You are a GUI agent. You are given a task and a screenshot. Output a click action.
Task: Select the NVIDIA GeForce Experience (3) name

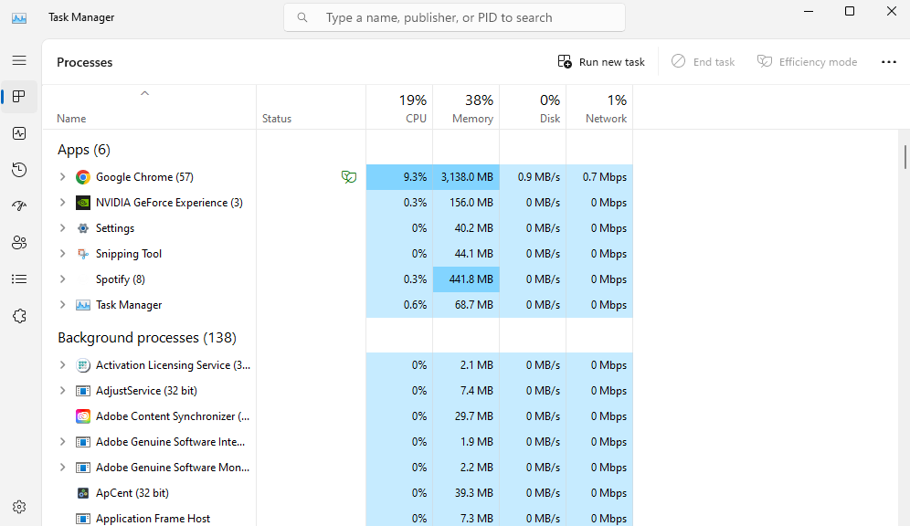(169, 203)
